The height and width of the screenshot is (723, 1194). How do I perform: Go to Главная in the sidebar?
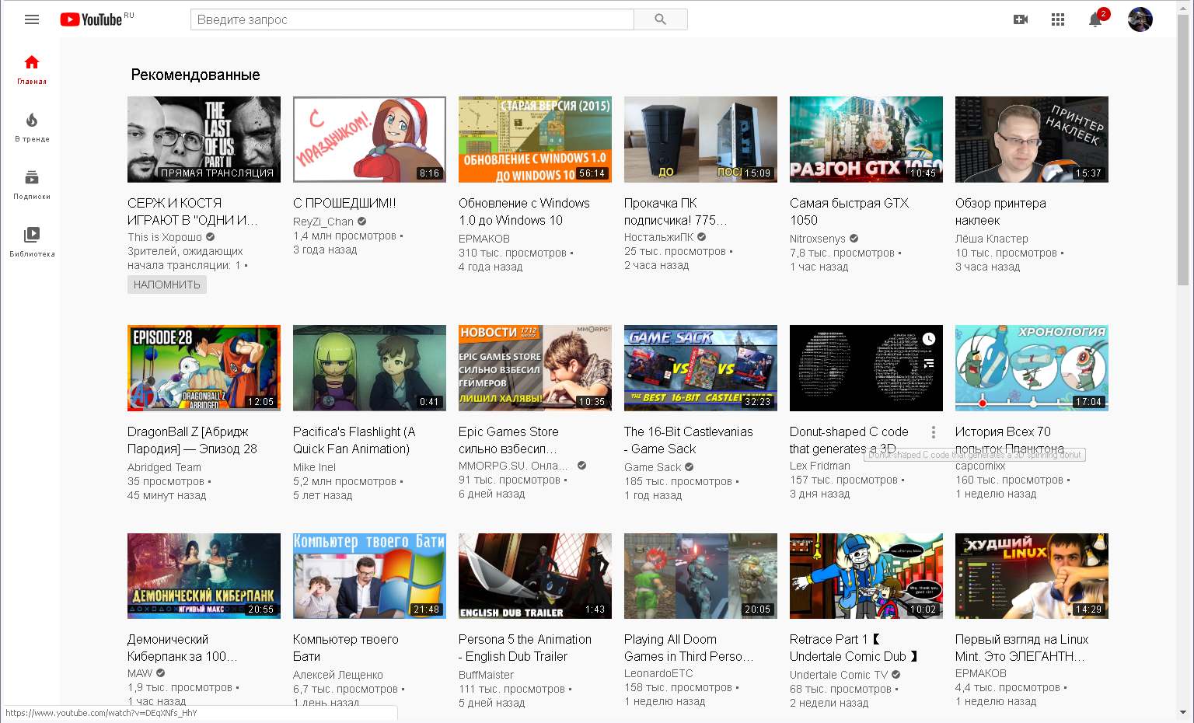tap(32, 69)
